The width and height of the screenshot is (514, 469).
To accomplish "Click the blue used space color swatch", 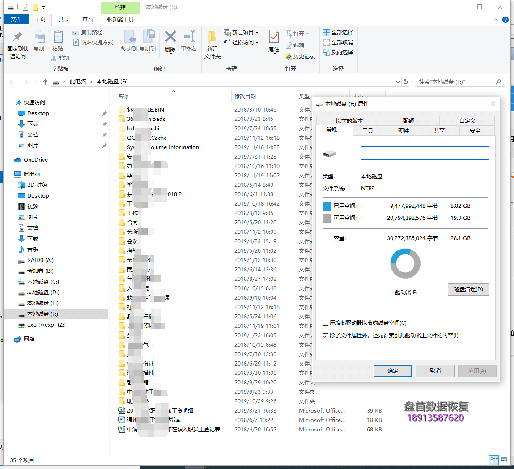I will [x=327, y=206].
